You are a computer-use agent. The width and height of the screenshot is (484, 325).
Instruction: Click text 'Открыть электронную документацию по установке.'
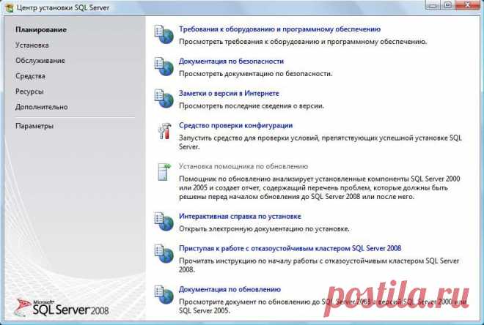264,229
